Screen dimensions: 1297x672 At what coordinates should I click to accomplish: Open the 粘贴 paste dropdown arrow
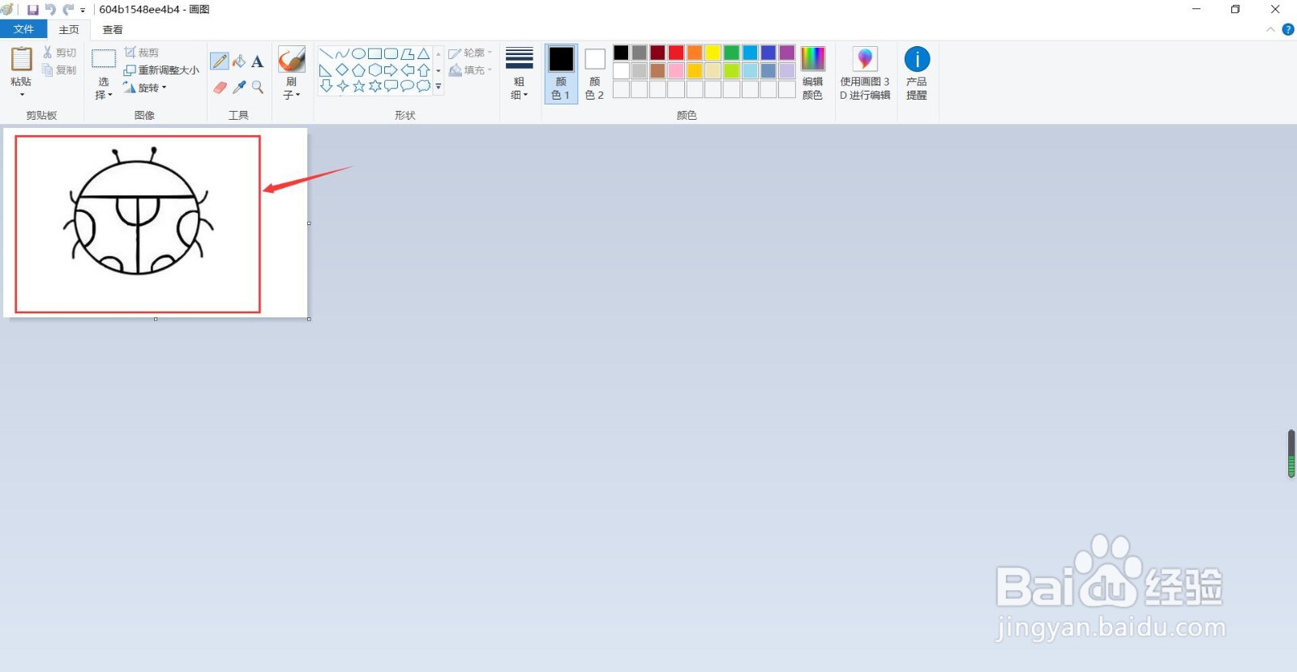21,95
